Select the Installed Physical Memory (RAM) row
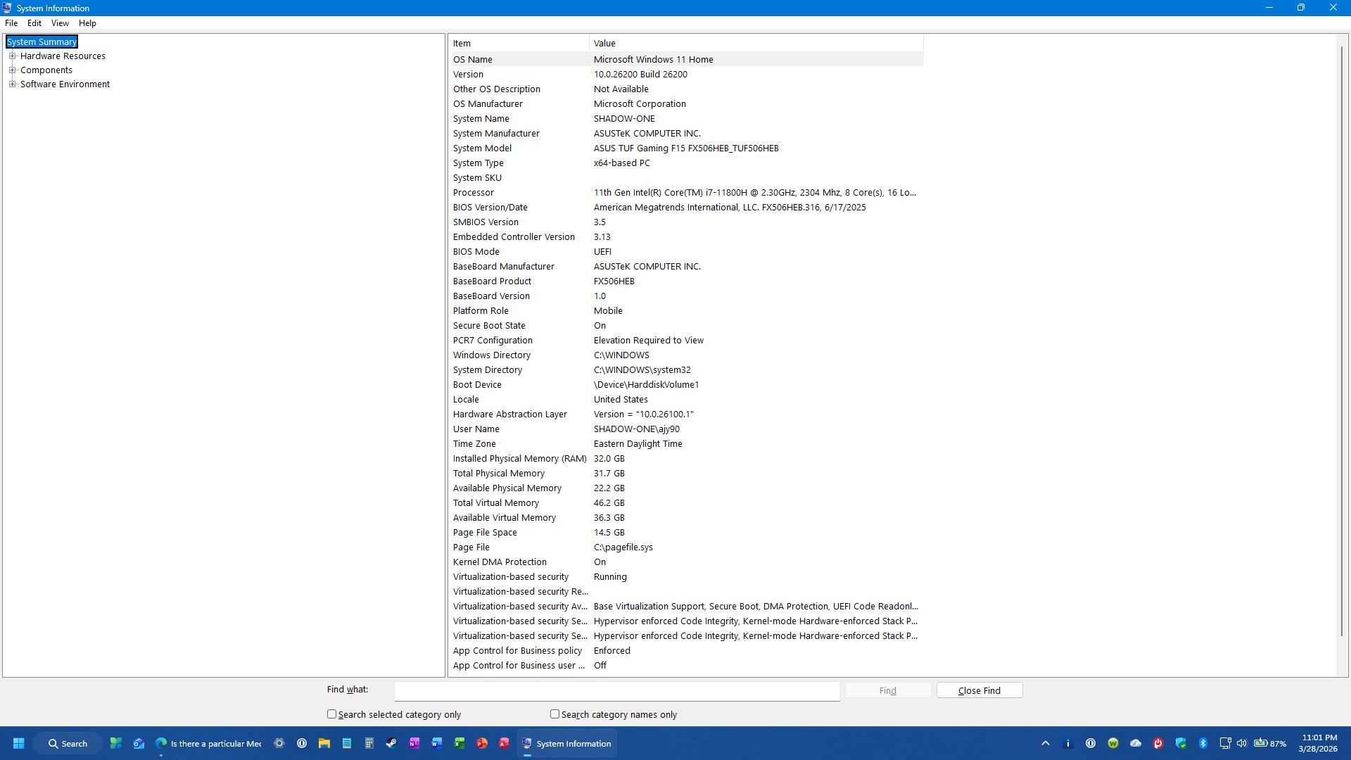Screen dimensions: 1351x760 687,458
